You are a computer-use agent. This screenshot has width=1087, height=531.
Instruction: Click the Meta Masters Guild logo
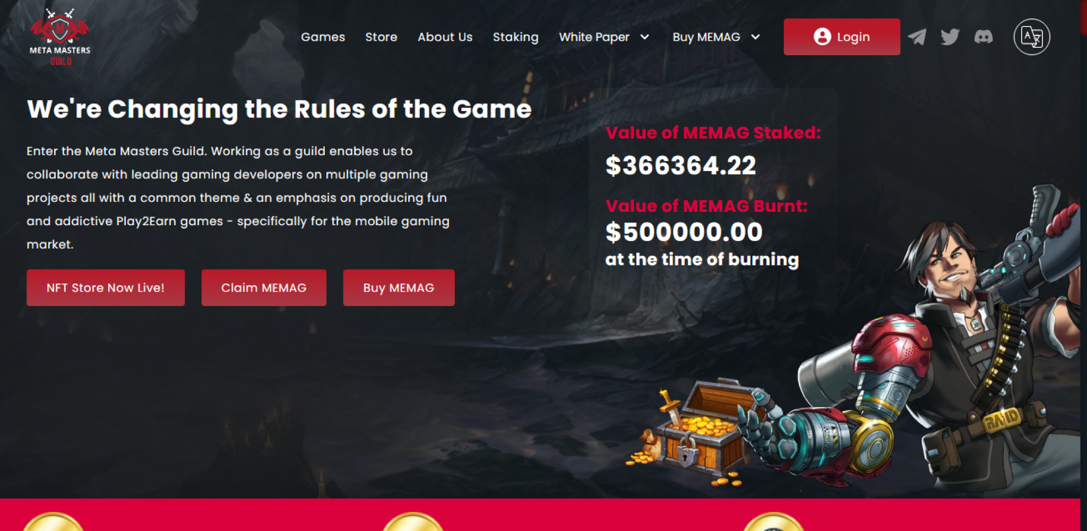coord(60,37)
